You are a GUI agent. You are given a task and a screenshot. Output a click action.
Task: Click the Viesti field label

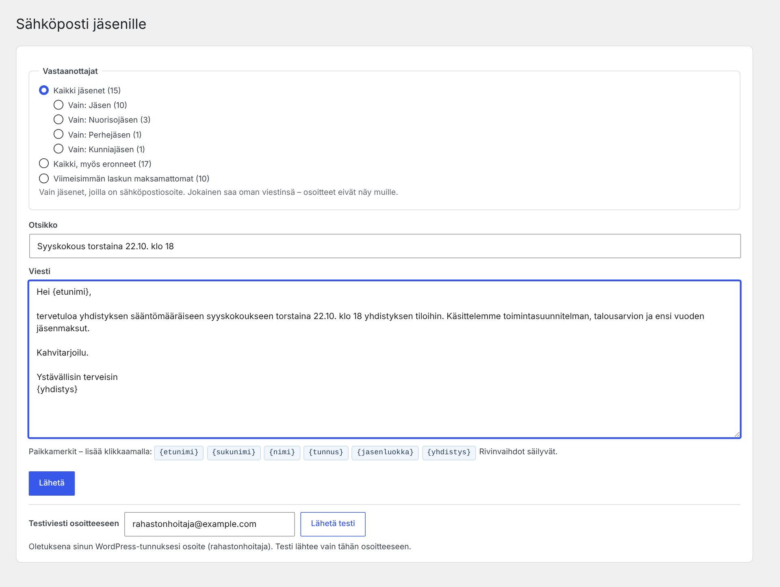tap(39, 271)
